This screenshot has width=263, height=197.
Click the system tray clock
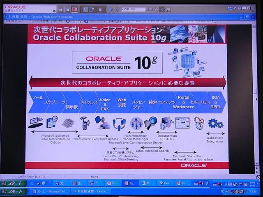(x=253, y=191)
